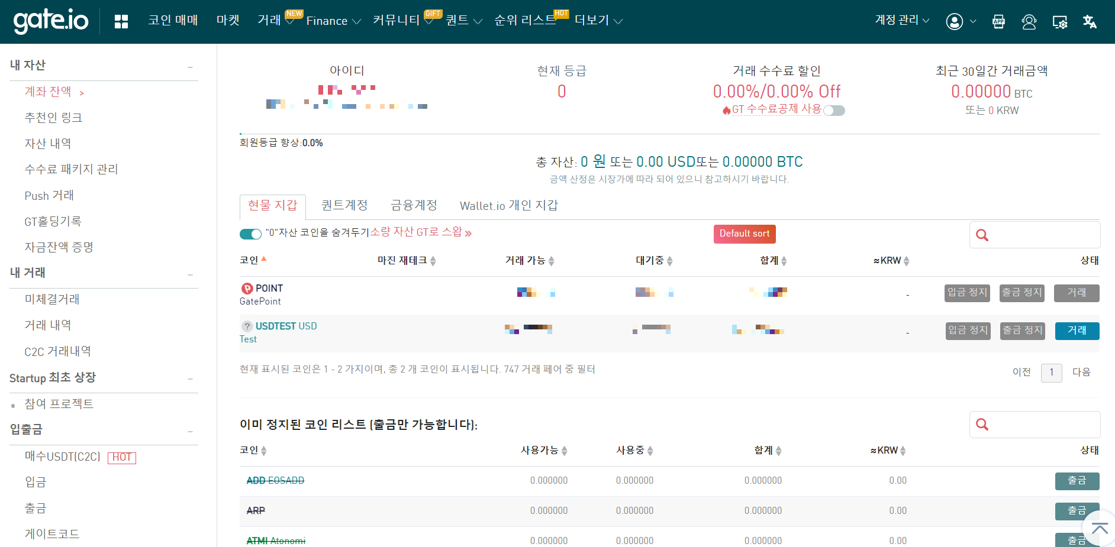Viewport: 1115px width, 547px height.
Task: Sort wallet by 거래 가능 column
Action: click(x=552, y=261)
